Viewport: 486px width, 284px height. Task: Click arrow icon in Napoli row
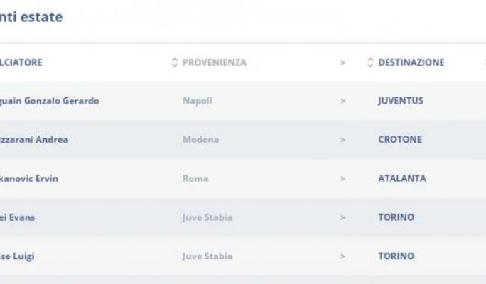(342, 101)
